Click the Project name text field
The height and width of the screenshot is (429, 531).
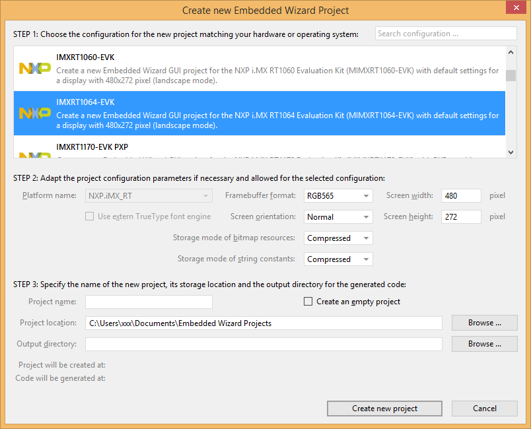[x=149, y=302]
